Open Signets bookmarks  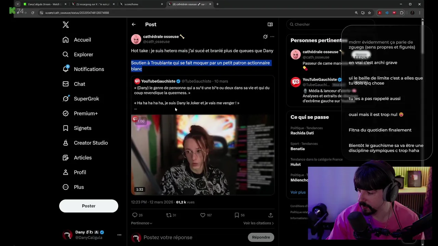click(77, 128)
